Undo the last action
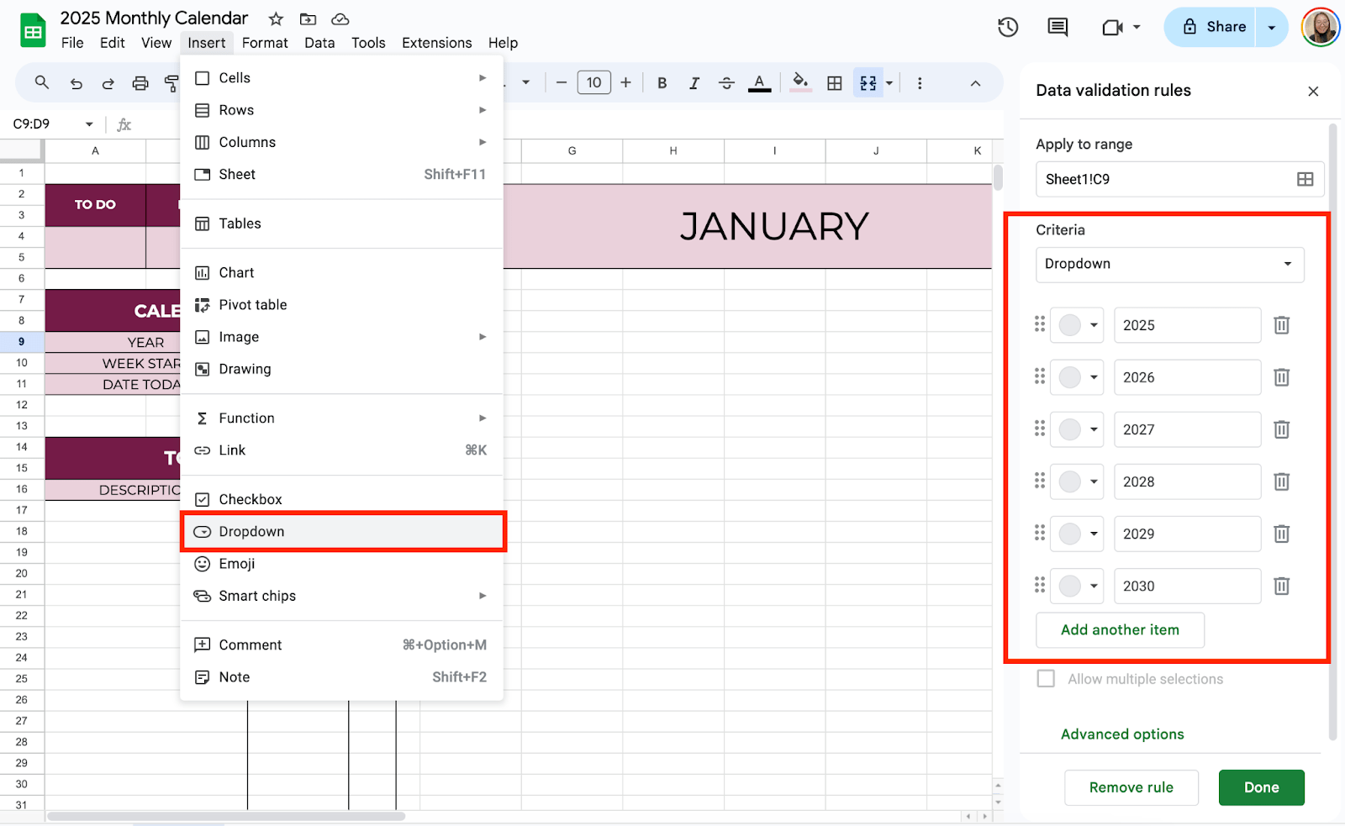The image size is (1345, 826). [x=76, y=82]
